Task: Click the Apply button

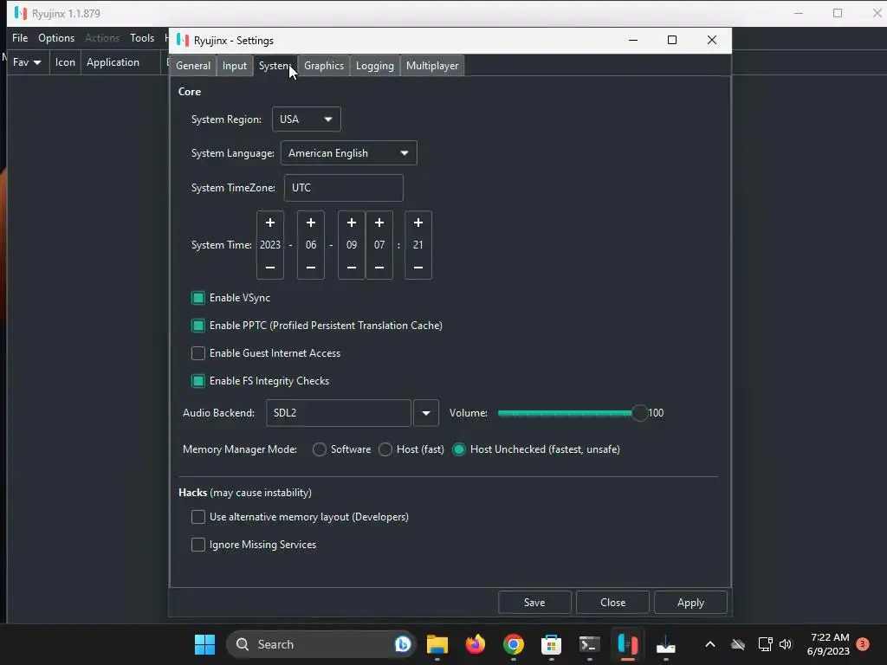Action: (x=690, y=603)
